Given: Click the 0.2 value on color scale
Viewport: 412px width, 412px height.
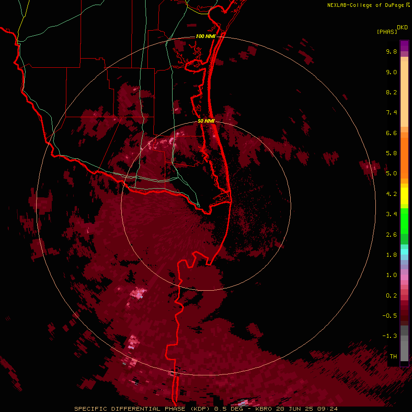Looking at the screenshot, I should coord(391,296).
